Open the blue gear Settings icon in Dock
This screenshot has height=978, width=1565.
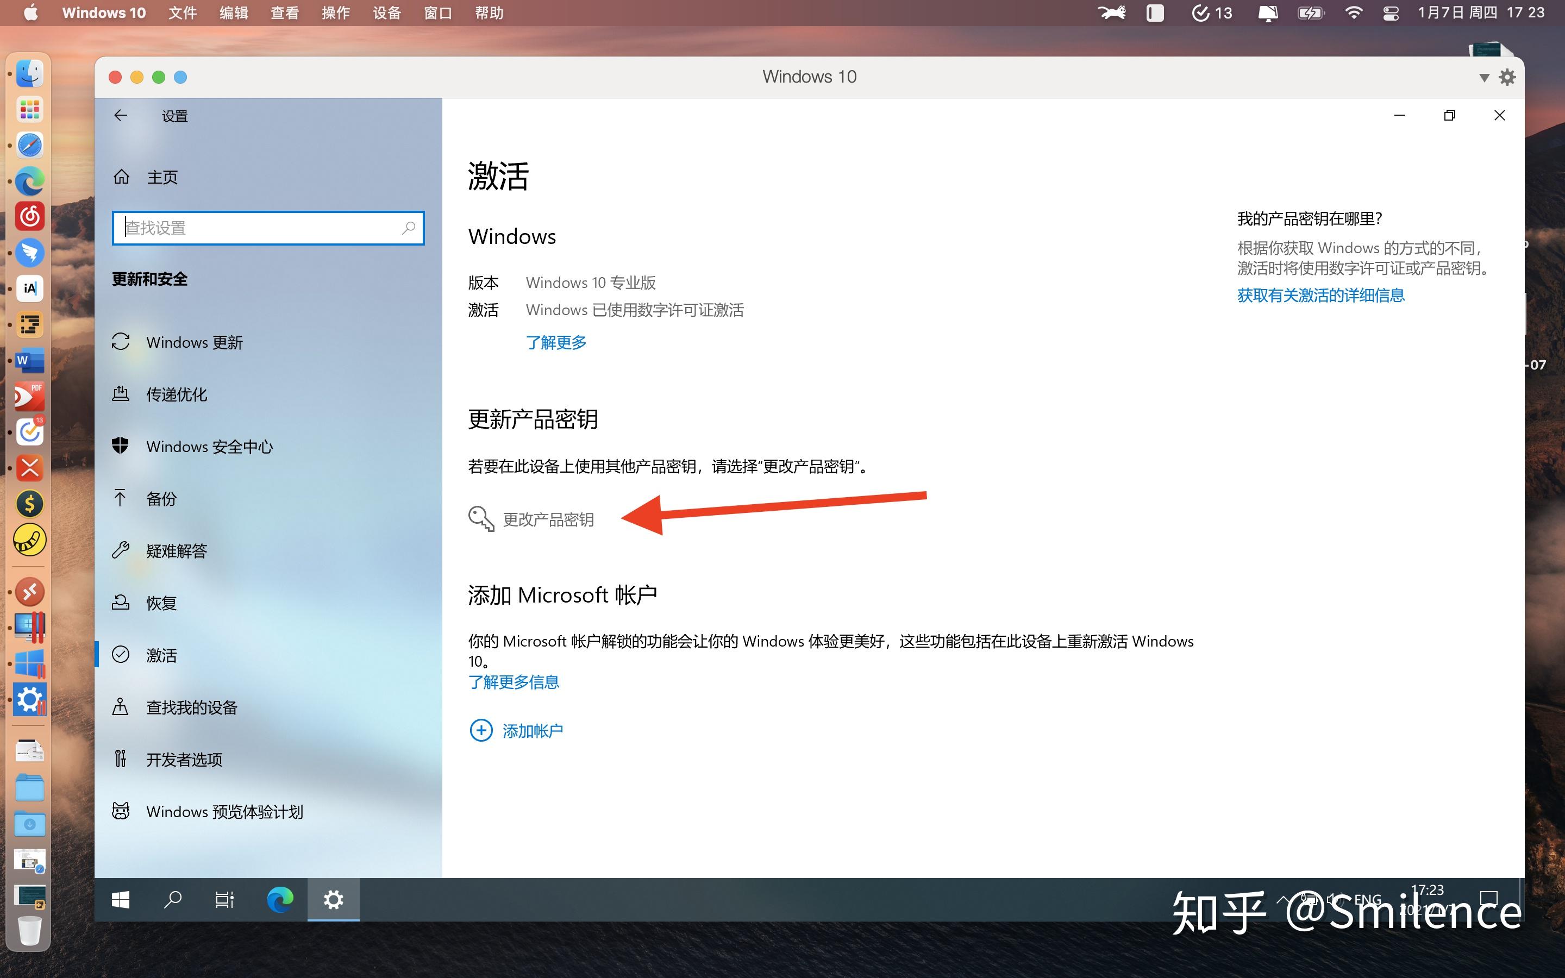tap(30, 699)
